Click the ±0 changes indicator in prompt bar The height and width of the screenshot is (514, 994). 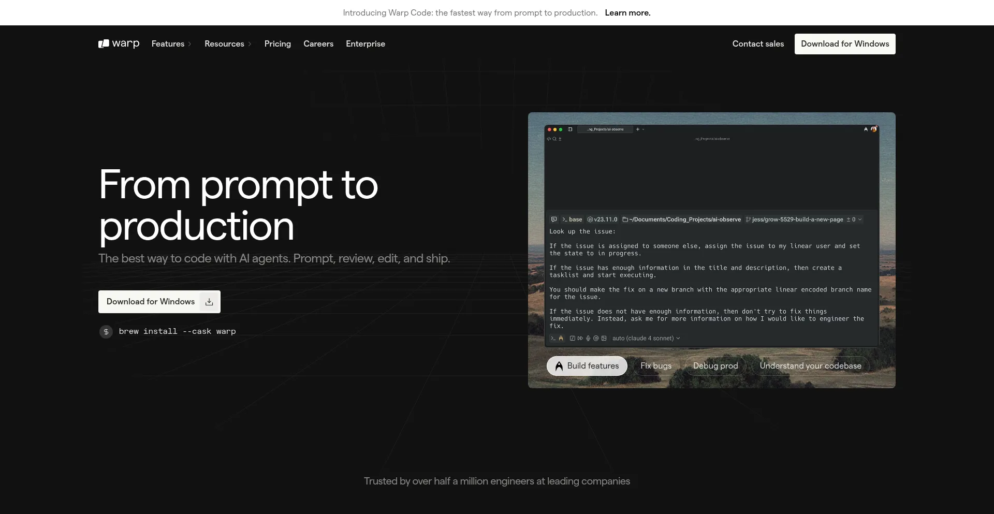point(851,219)
